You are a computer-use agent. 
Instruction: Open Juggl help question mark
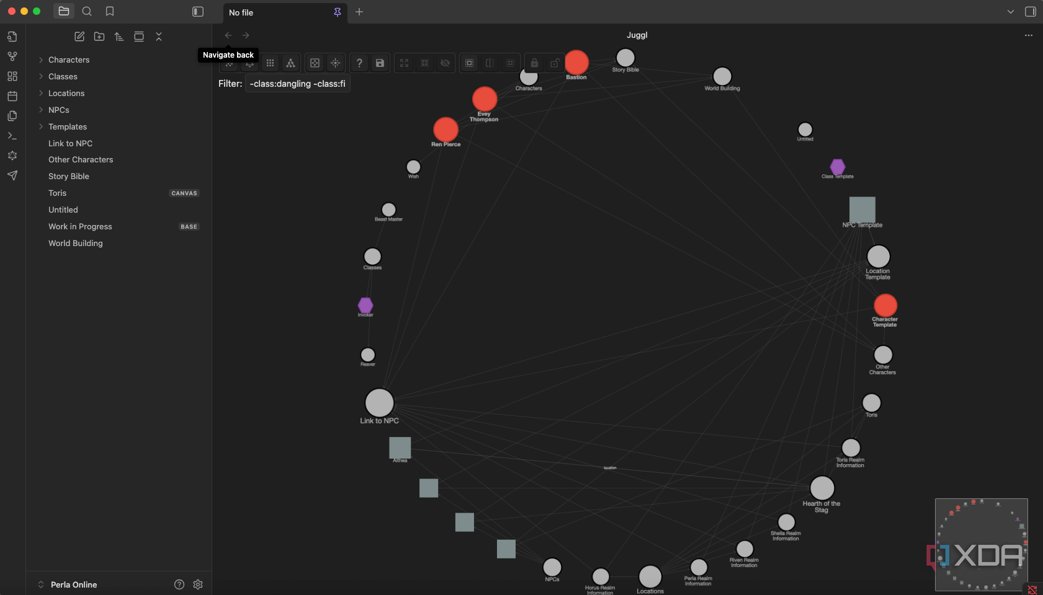[x=359, y=63]
